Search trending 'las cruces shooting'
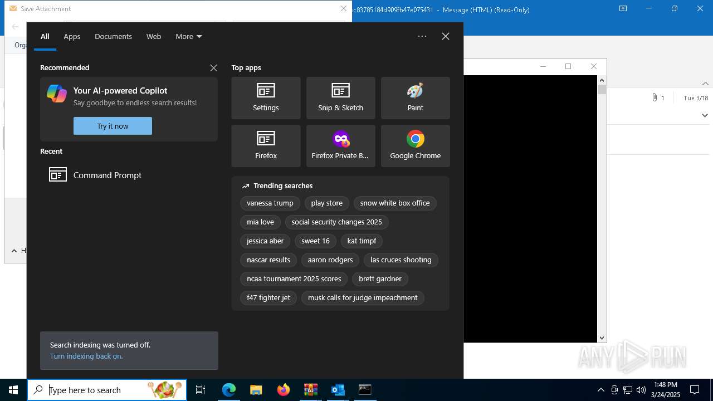 click(401, 260)
